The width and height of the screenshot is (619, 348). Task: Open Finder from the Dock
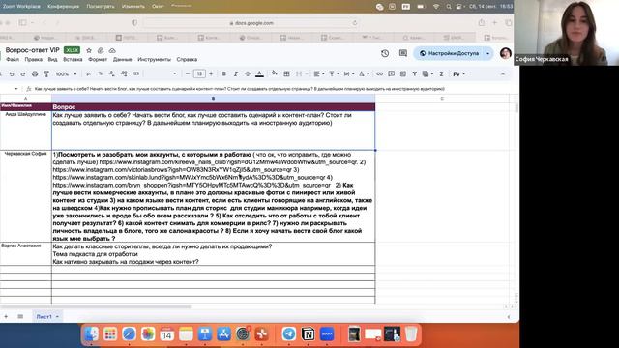tap(91, 334)
